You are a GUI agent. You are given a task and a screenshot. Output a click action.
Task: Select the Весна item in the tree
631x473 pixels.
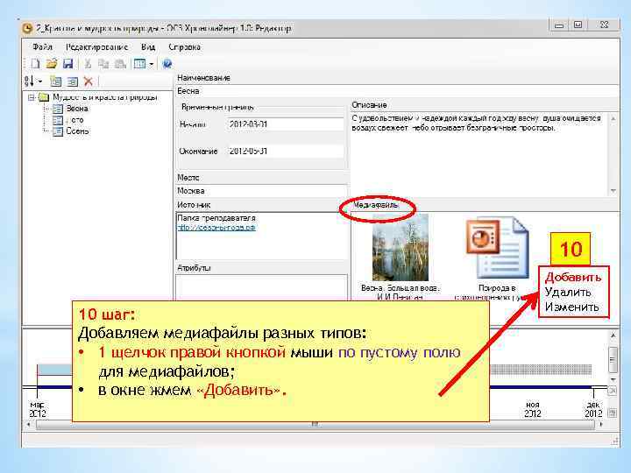[x=77, y=109]
